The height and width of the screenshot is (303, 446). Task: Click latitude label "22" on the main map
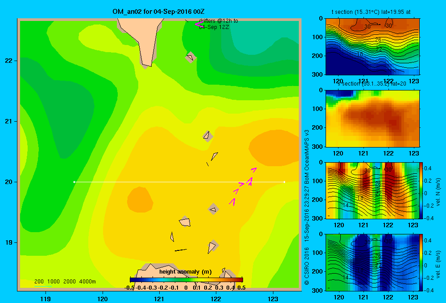point(9,61)
